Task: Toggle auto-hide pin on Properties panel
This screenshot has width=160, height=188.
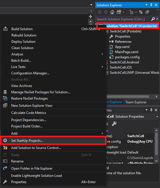Action: pyautogui.click(x=151, y=110)
